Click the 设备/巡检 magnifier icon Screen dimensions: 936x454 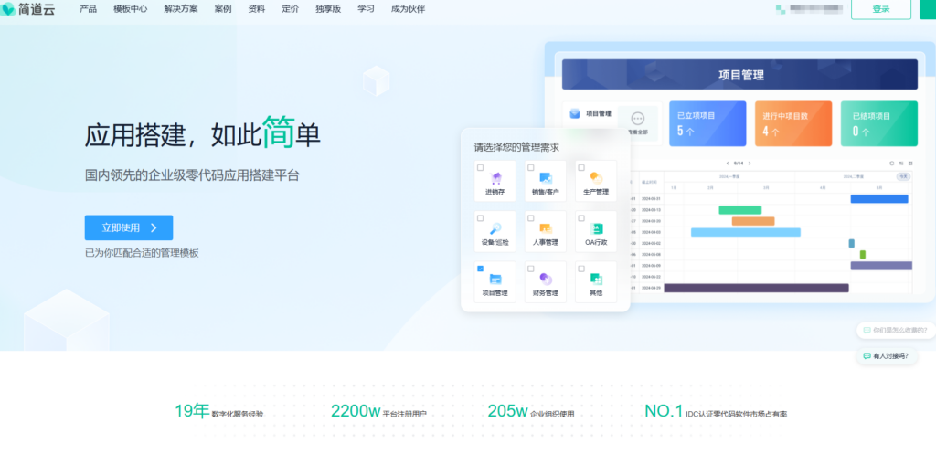495,228
